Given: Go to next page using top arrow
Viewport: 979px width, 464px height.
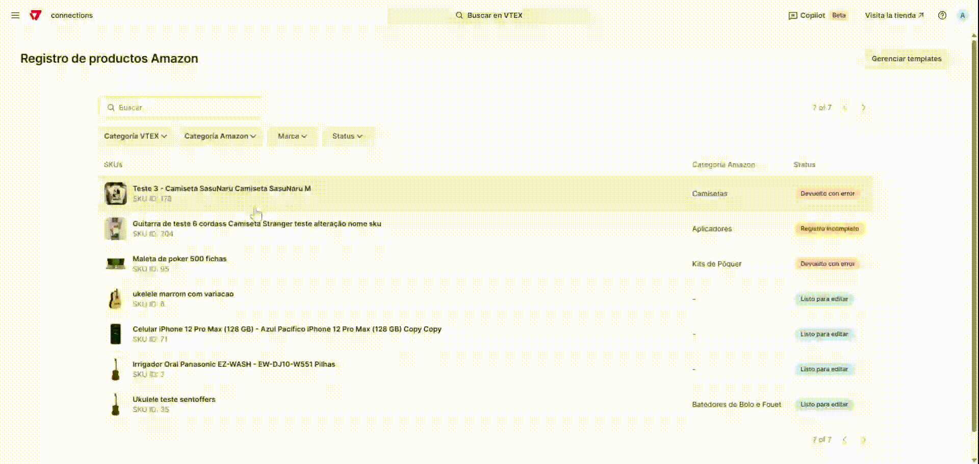Looking at the screenshot, I should click(x=863, y=108).
